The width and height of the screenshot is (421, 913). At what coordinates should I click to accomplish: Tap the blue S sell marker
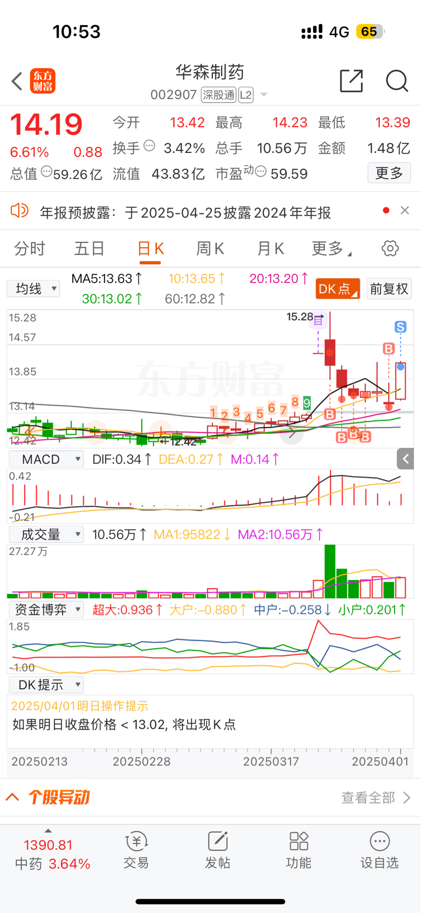[401, 327]
